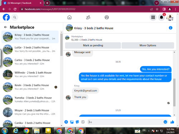Open Carlos 3 beds 2 baths conversation
Image resolution: width=179 pixels, height=134 pixels.
(30, 62)
